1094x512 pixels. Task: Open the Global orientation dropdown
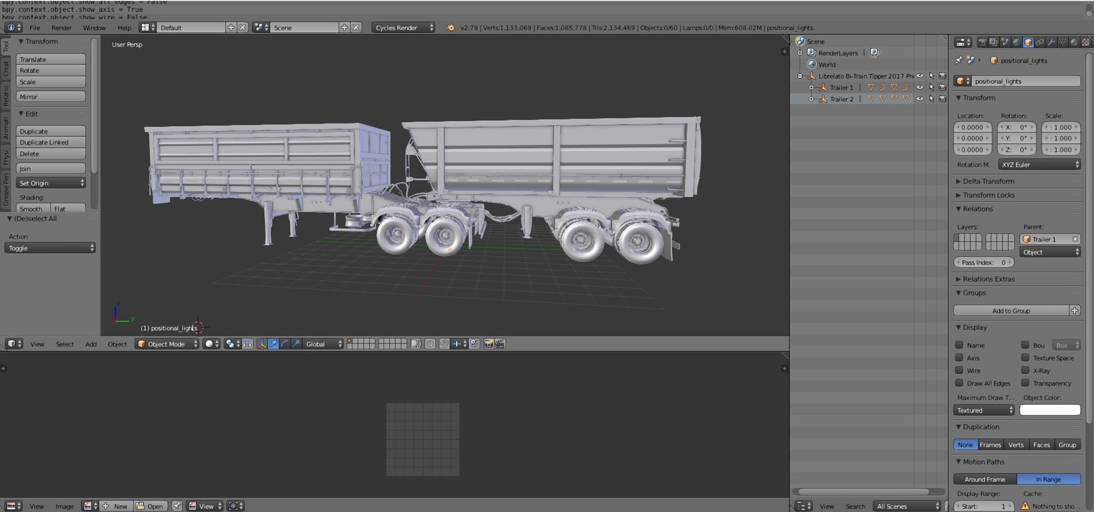click(323, 344)
